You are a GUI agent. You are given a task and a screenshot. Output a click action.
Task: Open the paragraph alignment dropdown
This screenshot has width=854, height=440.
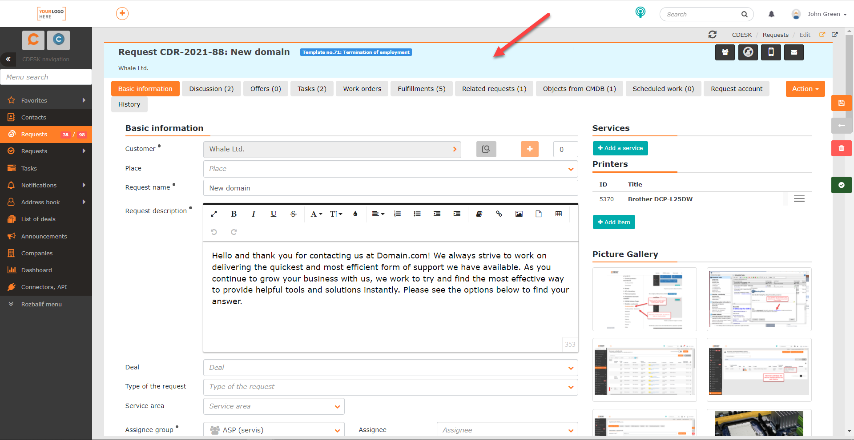378,214
